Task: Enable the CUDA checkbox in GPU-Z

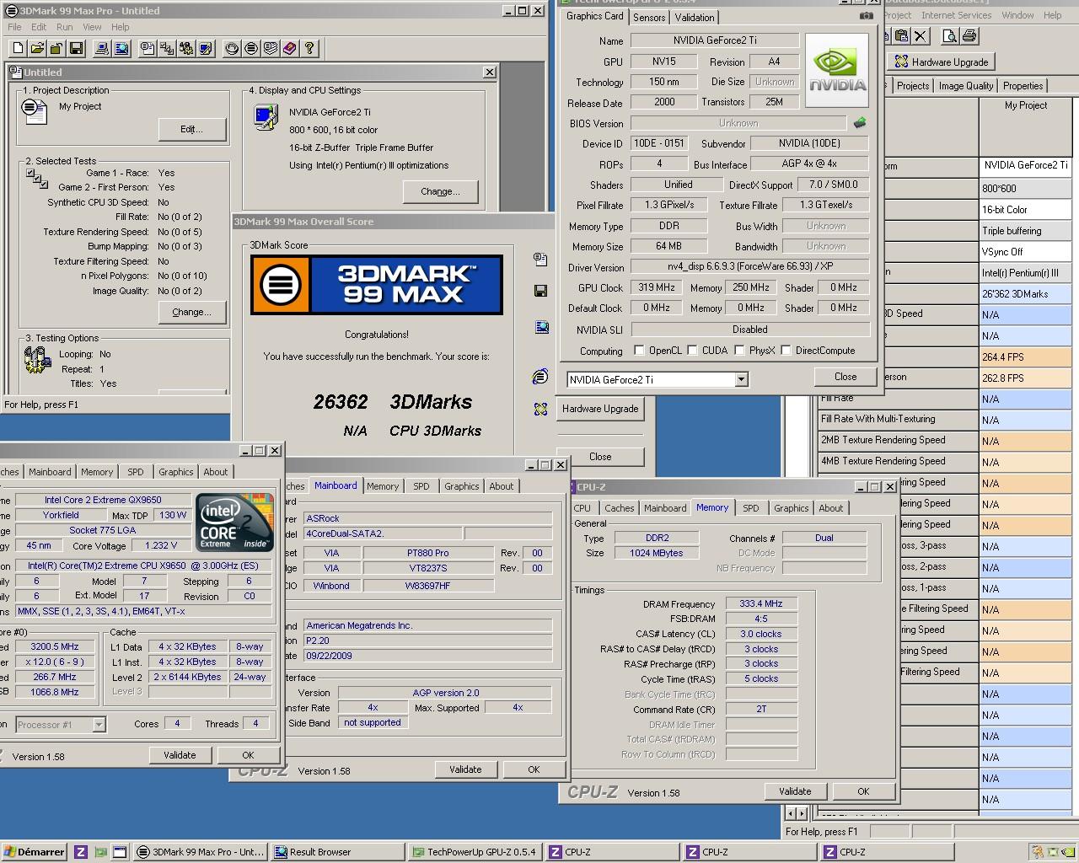Action: (x=692, y=351)
